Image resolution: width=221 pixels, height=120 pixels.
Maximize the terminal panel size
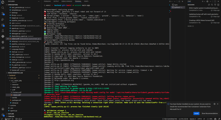pyautogui.click(x=179, y=1)
